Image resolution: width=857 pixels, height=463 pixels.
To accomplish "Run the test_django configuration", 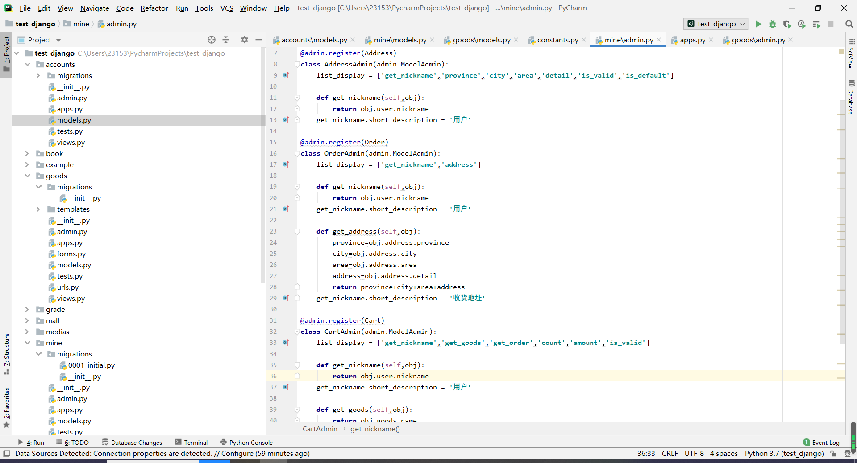I will (x=758, y=24).
